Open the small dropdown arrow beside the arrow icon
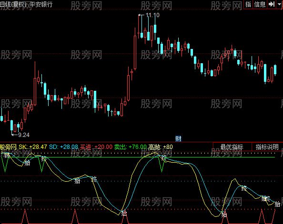Image resolution: width=283 pixels, height=224 pixels. pyautogui.click(x=279, y=4)
